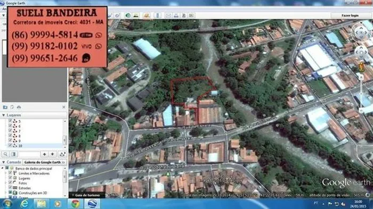Collapse Banco de dados principal tree
This screenshot has height=209, width=373.
click(x=2, y=168)
